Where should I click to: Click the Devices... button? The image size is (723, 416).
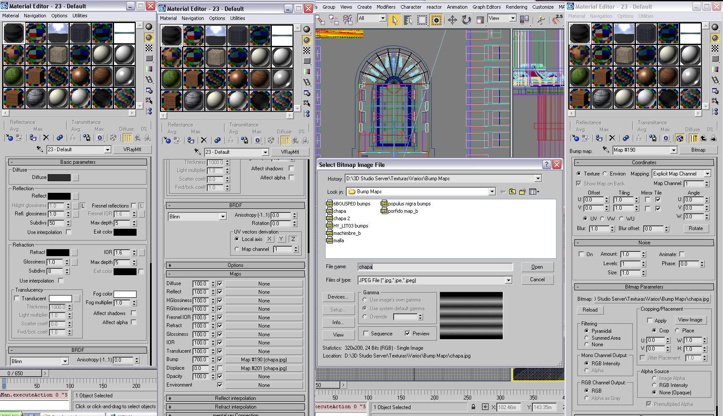click(338, 297)
